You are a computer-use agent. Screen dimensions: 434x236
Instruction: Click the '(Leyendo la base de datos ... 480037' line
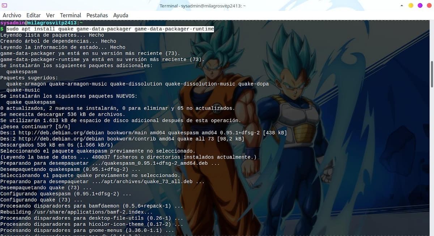[128, 157]
